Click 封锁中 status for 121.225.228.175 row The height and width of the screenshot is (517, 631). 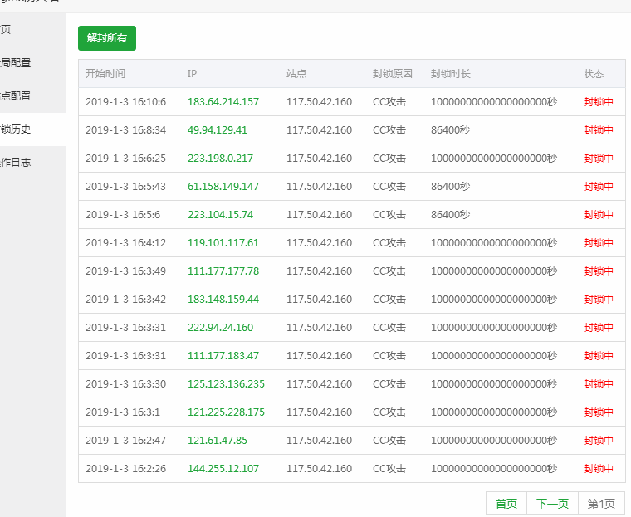pyautogui.click(x=599, y=412)
